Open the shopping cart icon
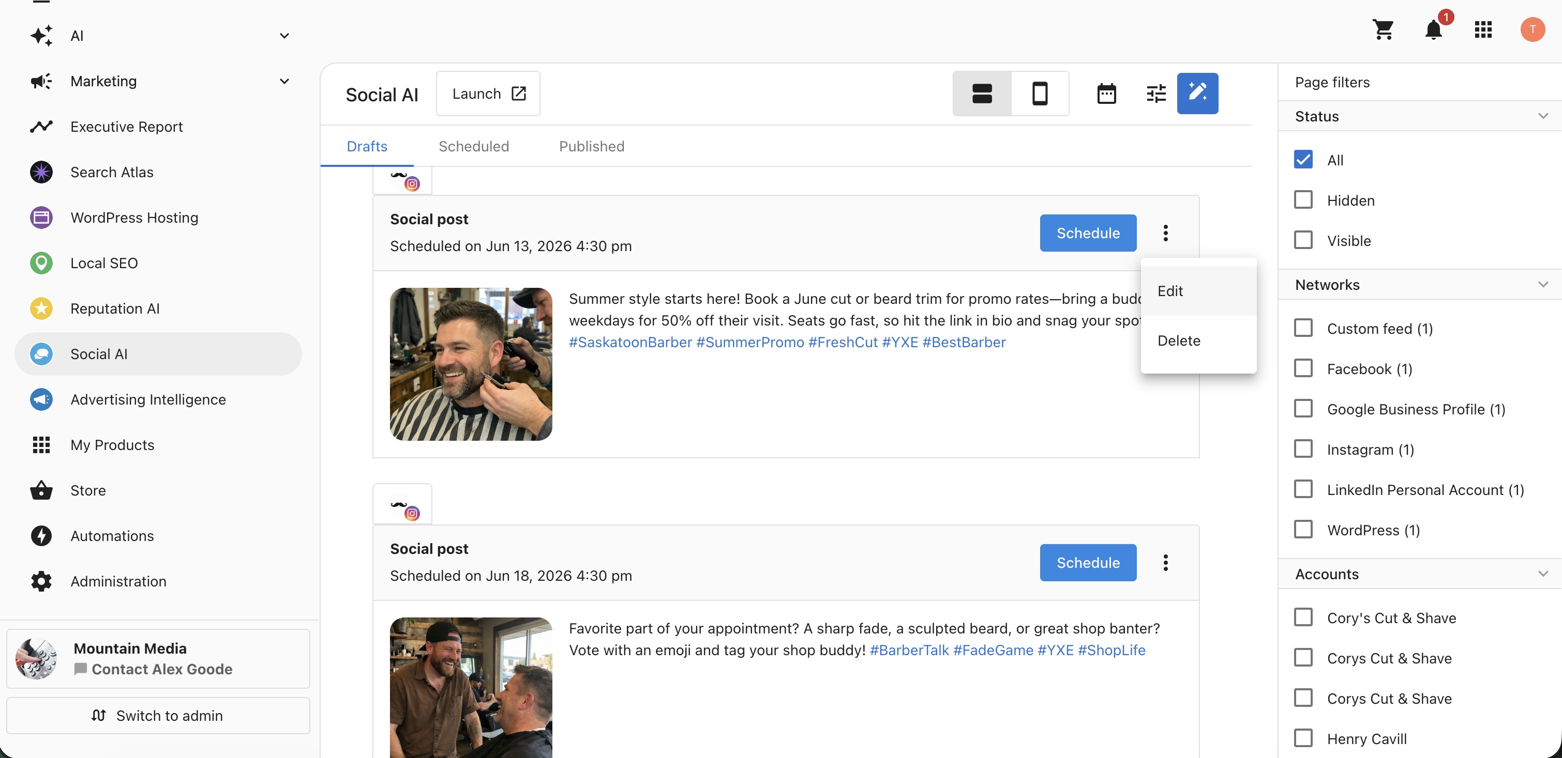 1383,29
